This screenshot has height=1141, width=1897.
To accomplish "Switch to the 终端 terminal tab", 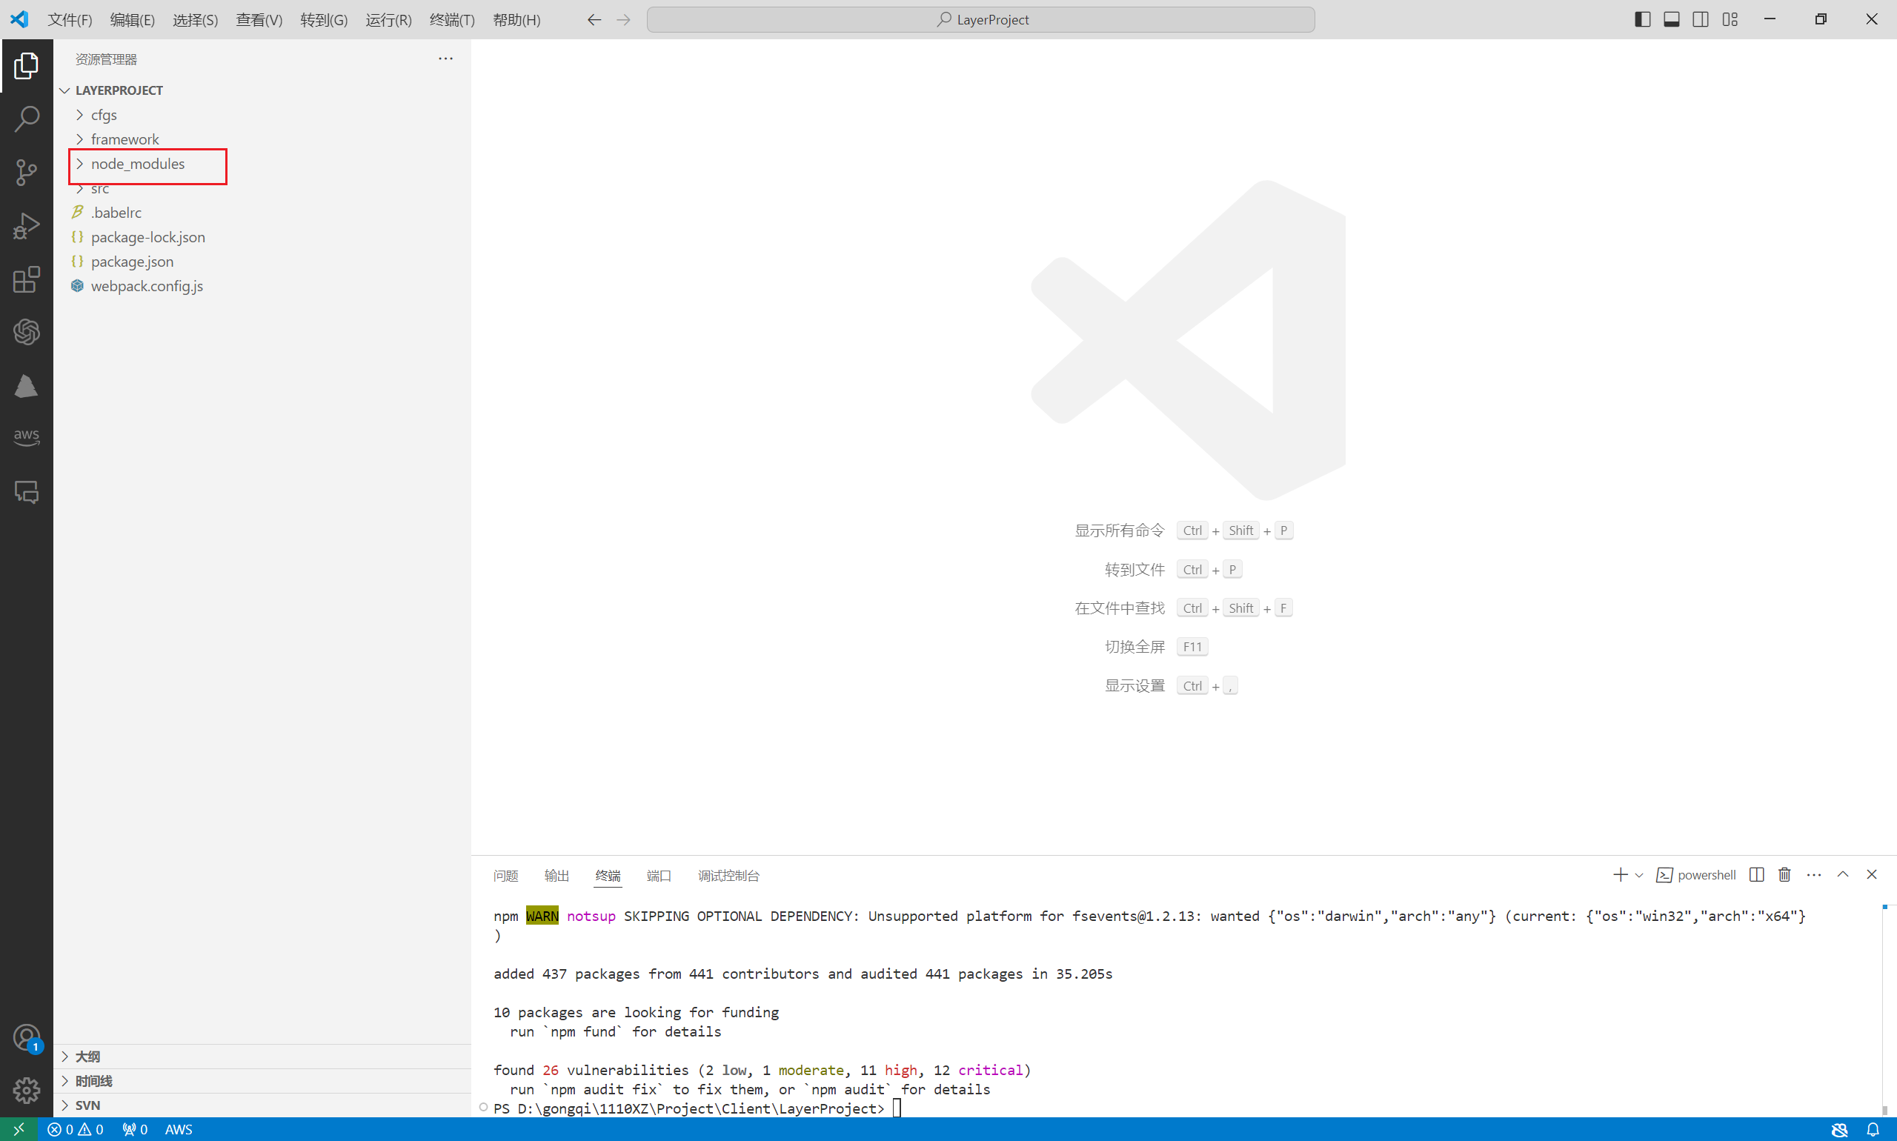I will click(x=608, y=876).
